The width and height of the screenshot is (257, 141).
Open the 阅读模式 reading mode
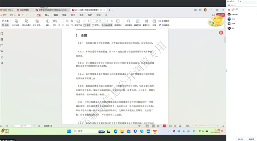(118, 23)
